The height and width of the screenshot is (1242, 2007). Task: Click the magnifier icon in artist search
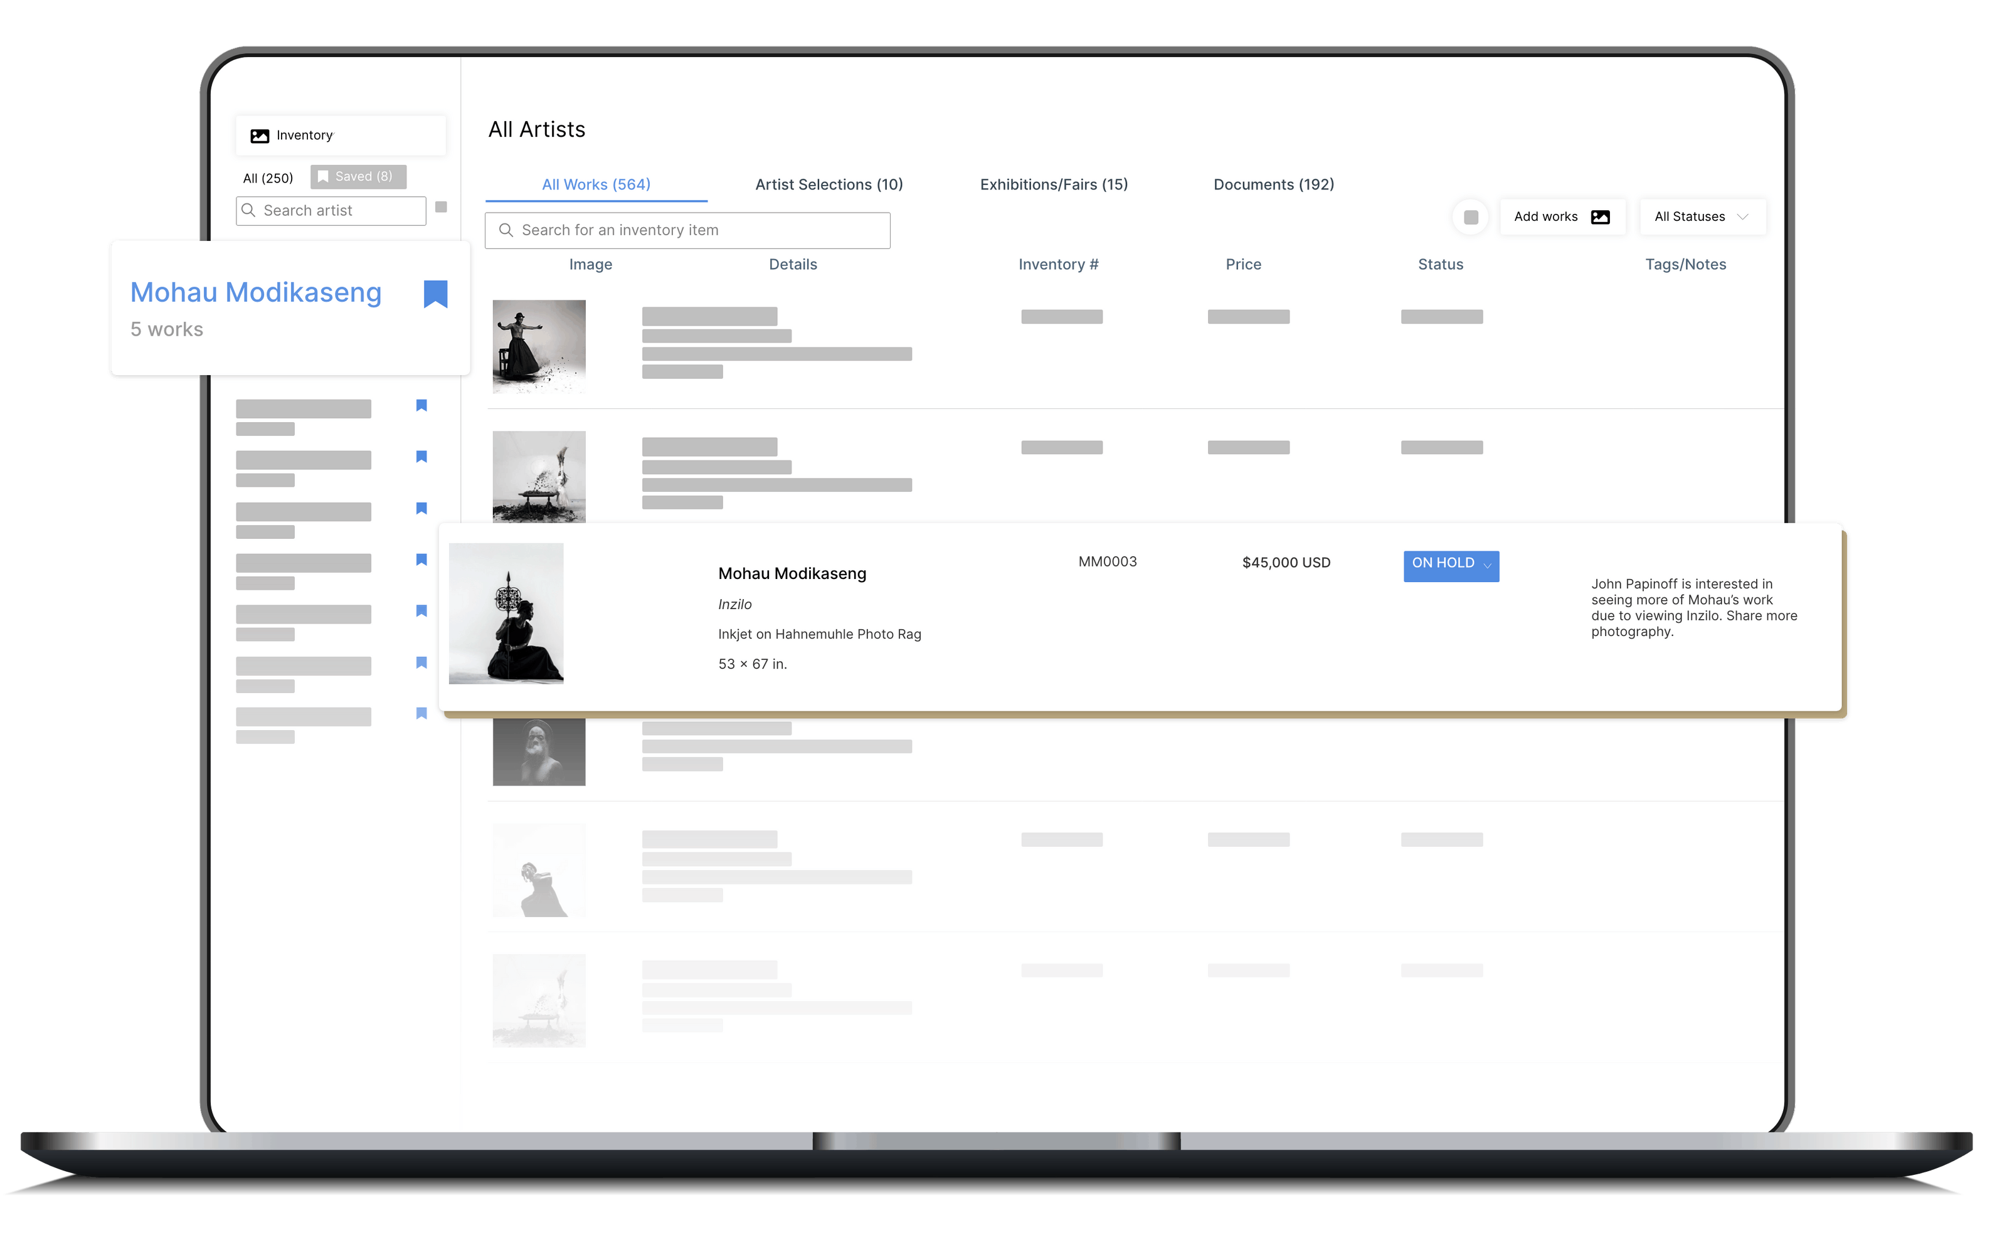coord(249,210)
